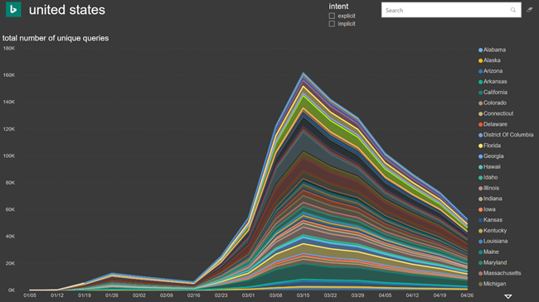
Task: Select the Alabama legend swatch
Action: point(481,50)
